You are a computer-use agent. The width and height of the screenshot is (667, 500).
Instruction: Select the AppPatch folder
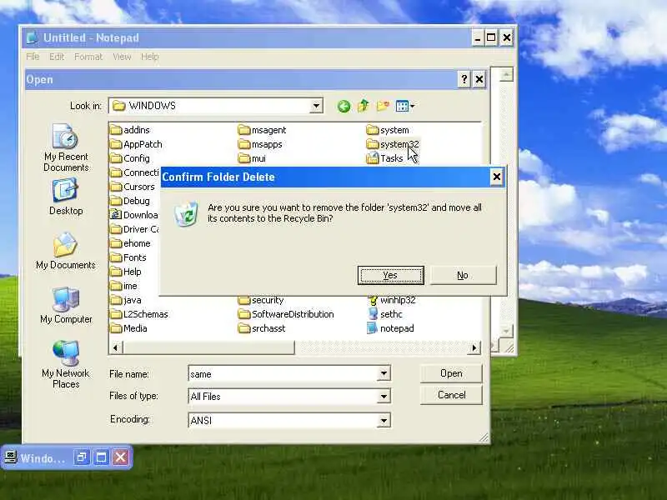point(136,144)
